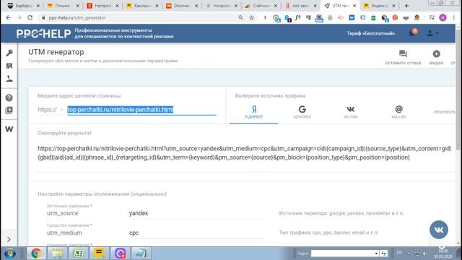Screen dimensions: 462x260
Task: Open the store sidebar icon
Action: click(9, 66)
